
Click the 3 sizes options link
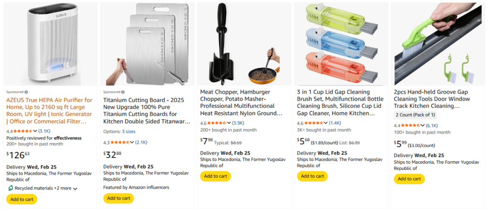tap(128, 131)
